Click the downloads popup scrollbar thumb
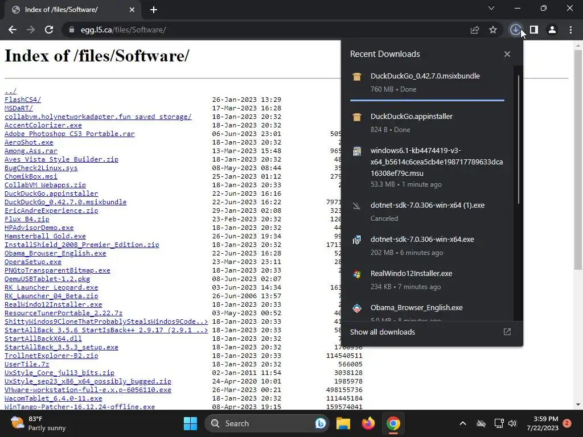Viewport: 583px width, 437px height. (x=518, y=139)
